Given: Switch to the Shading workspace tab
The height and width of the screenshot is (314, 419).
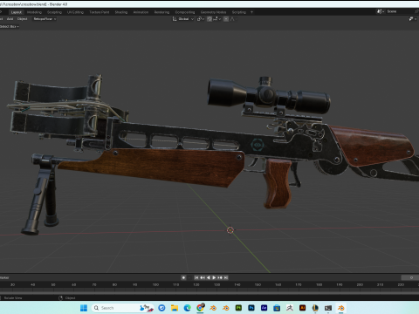Looking at the screenshot, I should coord(121,12).
